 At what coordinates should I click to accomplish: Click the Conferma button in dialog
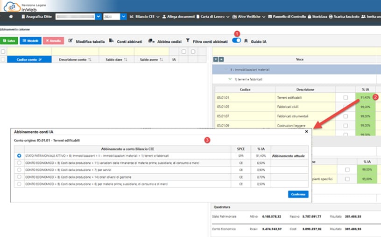click(x=298, y=194)
